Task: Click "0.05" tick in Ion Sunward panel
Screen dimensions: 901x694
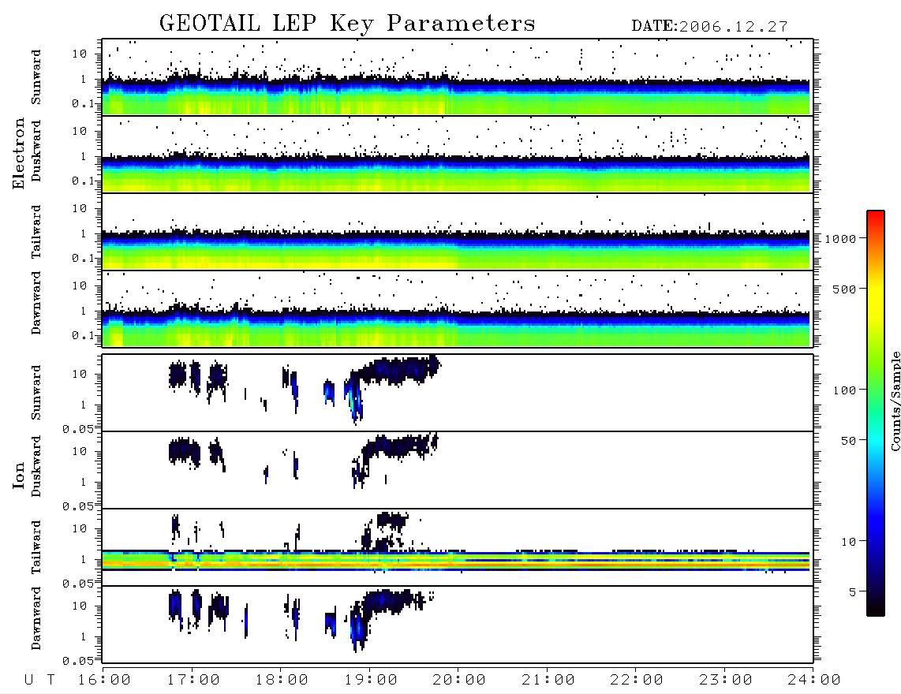Action: [77, 429]
